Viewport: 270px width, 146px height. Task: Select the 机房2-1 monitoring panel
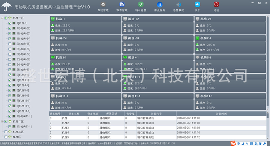pos(230,44)
